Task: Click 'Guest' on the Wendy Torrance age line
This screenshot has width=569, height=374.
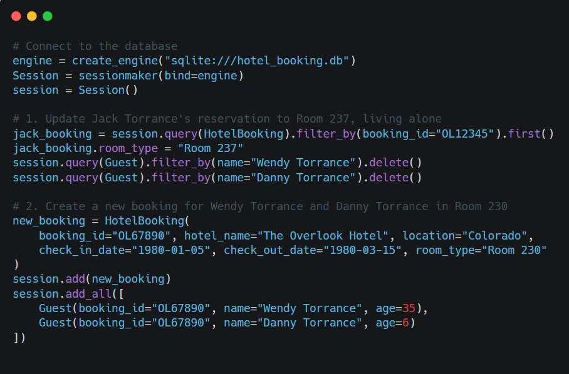Action: coord(56,308)
